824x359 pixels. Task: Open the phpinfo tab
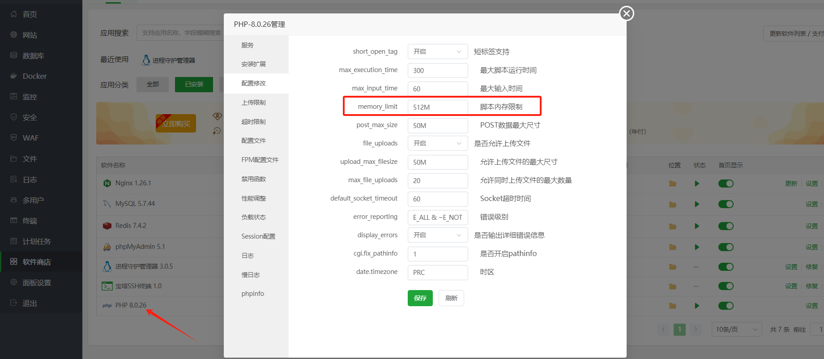point(252,294)
